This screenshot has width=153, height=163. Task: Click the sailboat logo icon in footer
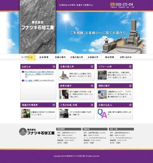[x=23, y=131]
